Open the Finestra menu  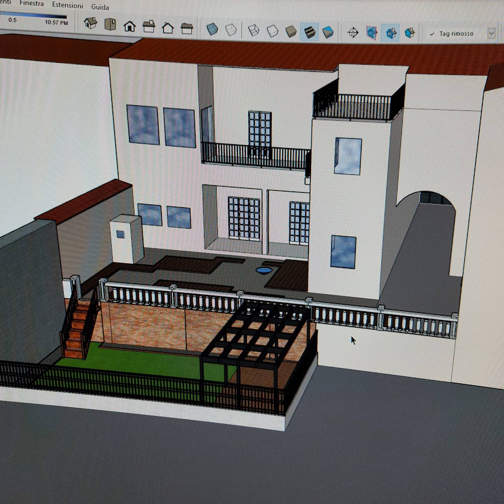31,3
